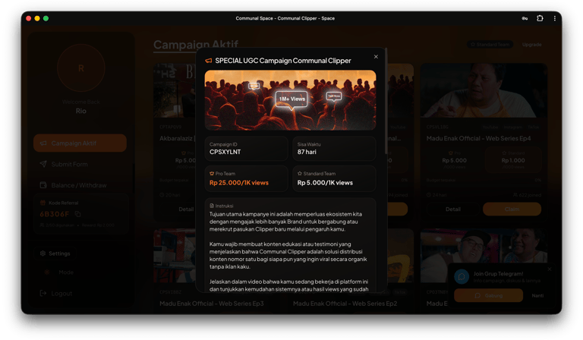583x340 pixels.
Task: Click the Campaign Aktif page heading
Action: coord(196,45)
